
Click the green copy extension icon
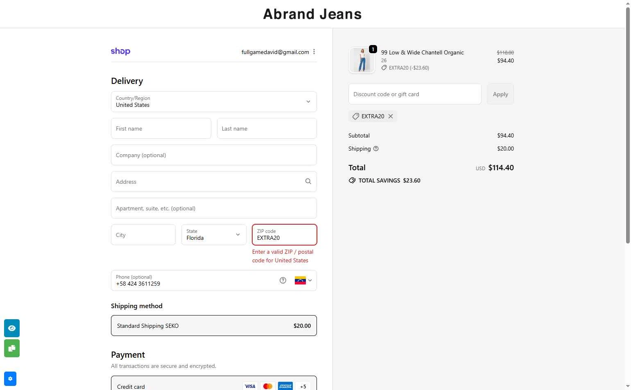coord(12,348)
